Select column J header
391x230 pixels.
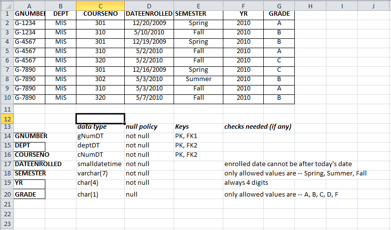(373, 6)
